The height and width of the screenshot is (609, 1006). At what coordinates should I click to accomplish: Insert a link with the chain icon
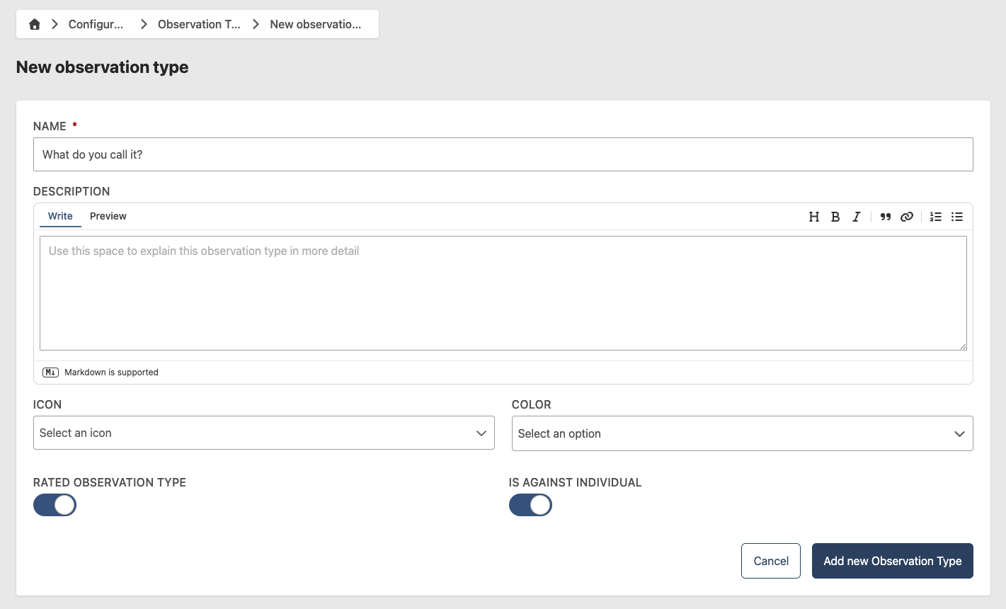pyautogui.click(x=907, y=217)
